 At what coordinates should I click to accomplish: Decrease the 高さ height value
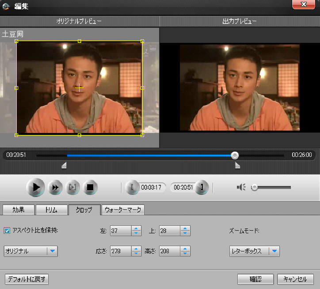(x=185, y=254)
